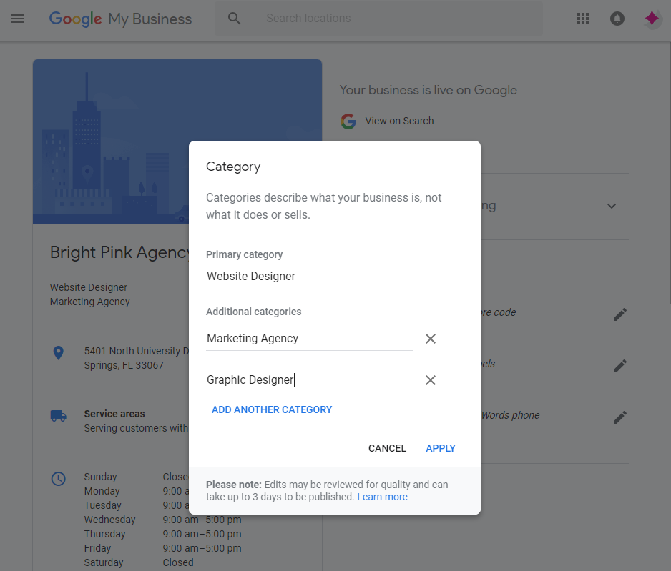Image resolution: width=671 pixels, height=571 pixels.
Task: Click the Friday hours row
Action: (162, 548)
